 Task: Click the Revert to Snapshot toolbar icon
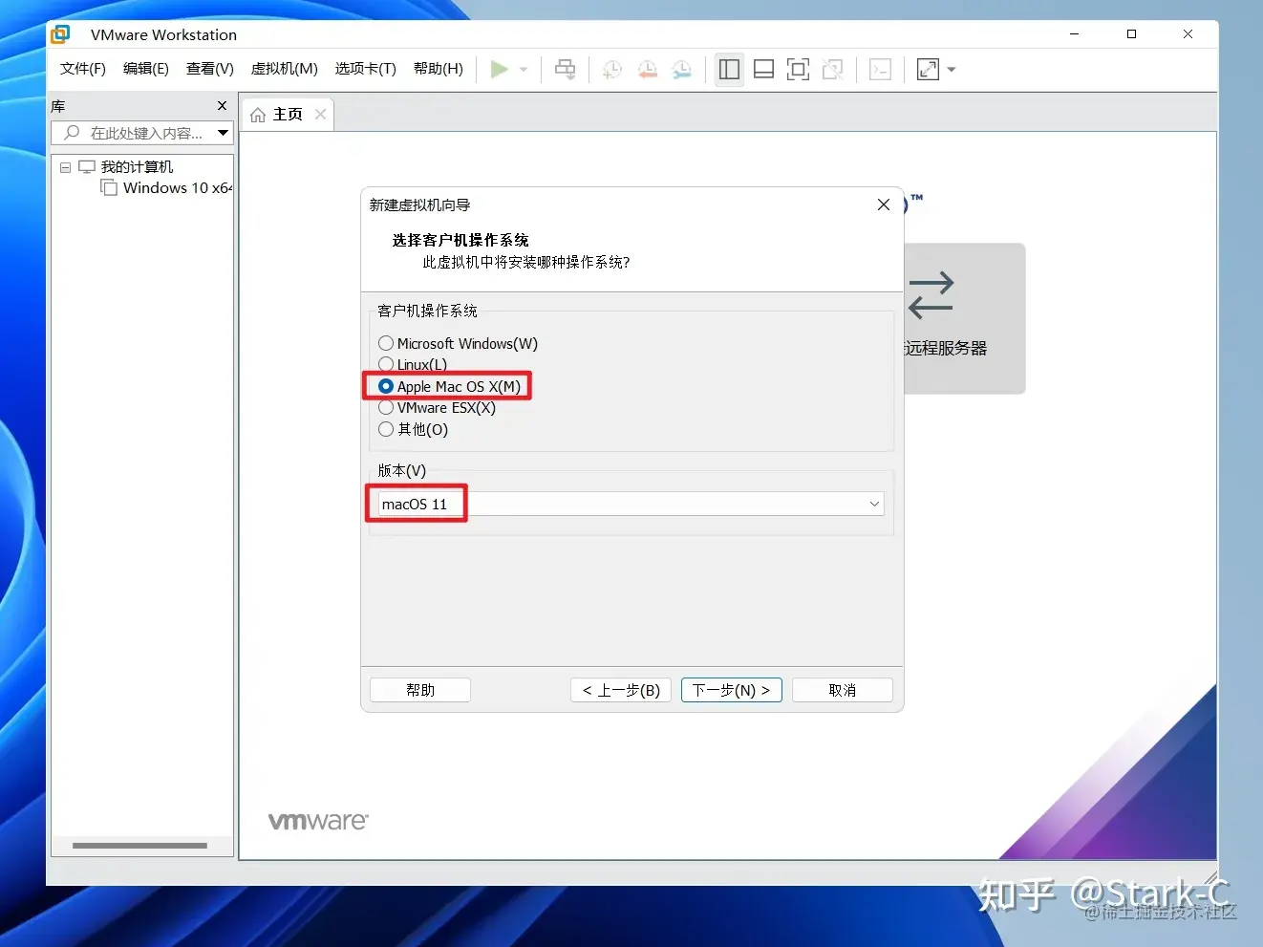click(648, 69)
